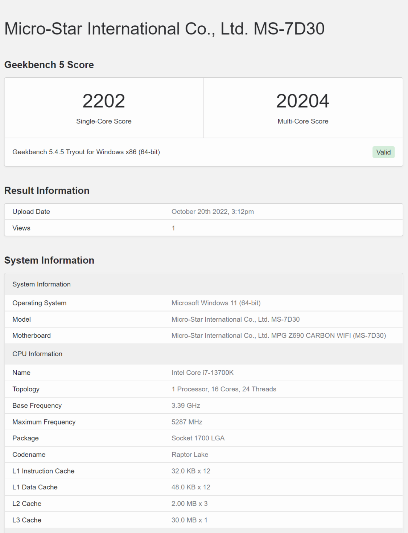408x533 pixels.
Task: Click the 'Multi-Core Score' label
Action: click(x=303, y=121)
